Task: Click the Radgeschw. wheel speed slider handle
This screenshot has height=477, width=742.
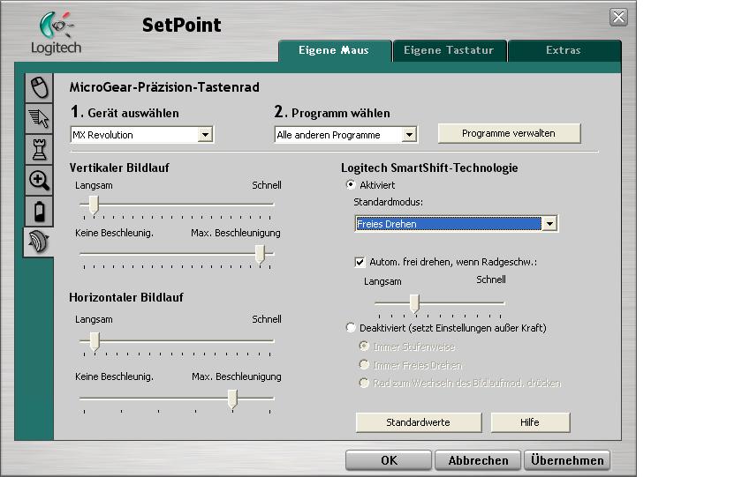Action: click(x=414, y=303)
